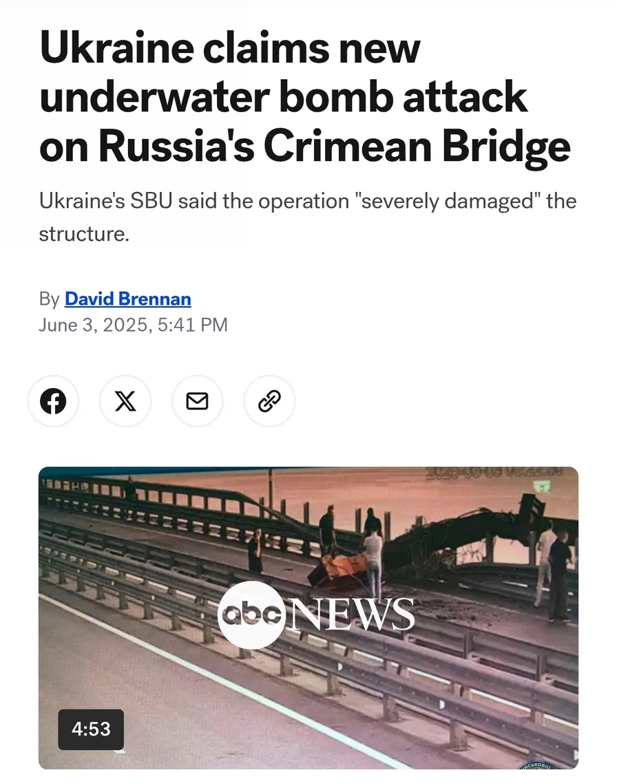Click the word "structure." in the subheading

click(84, 234)
